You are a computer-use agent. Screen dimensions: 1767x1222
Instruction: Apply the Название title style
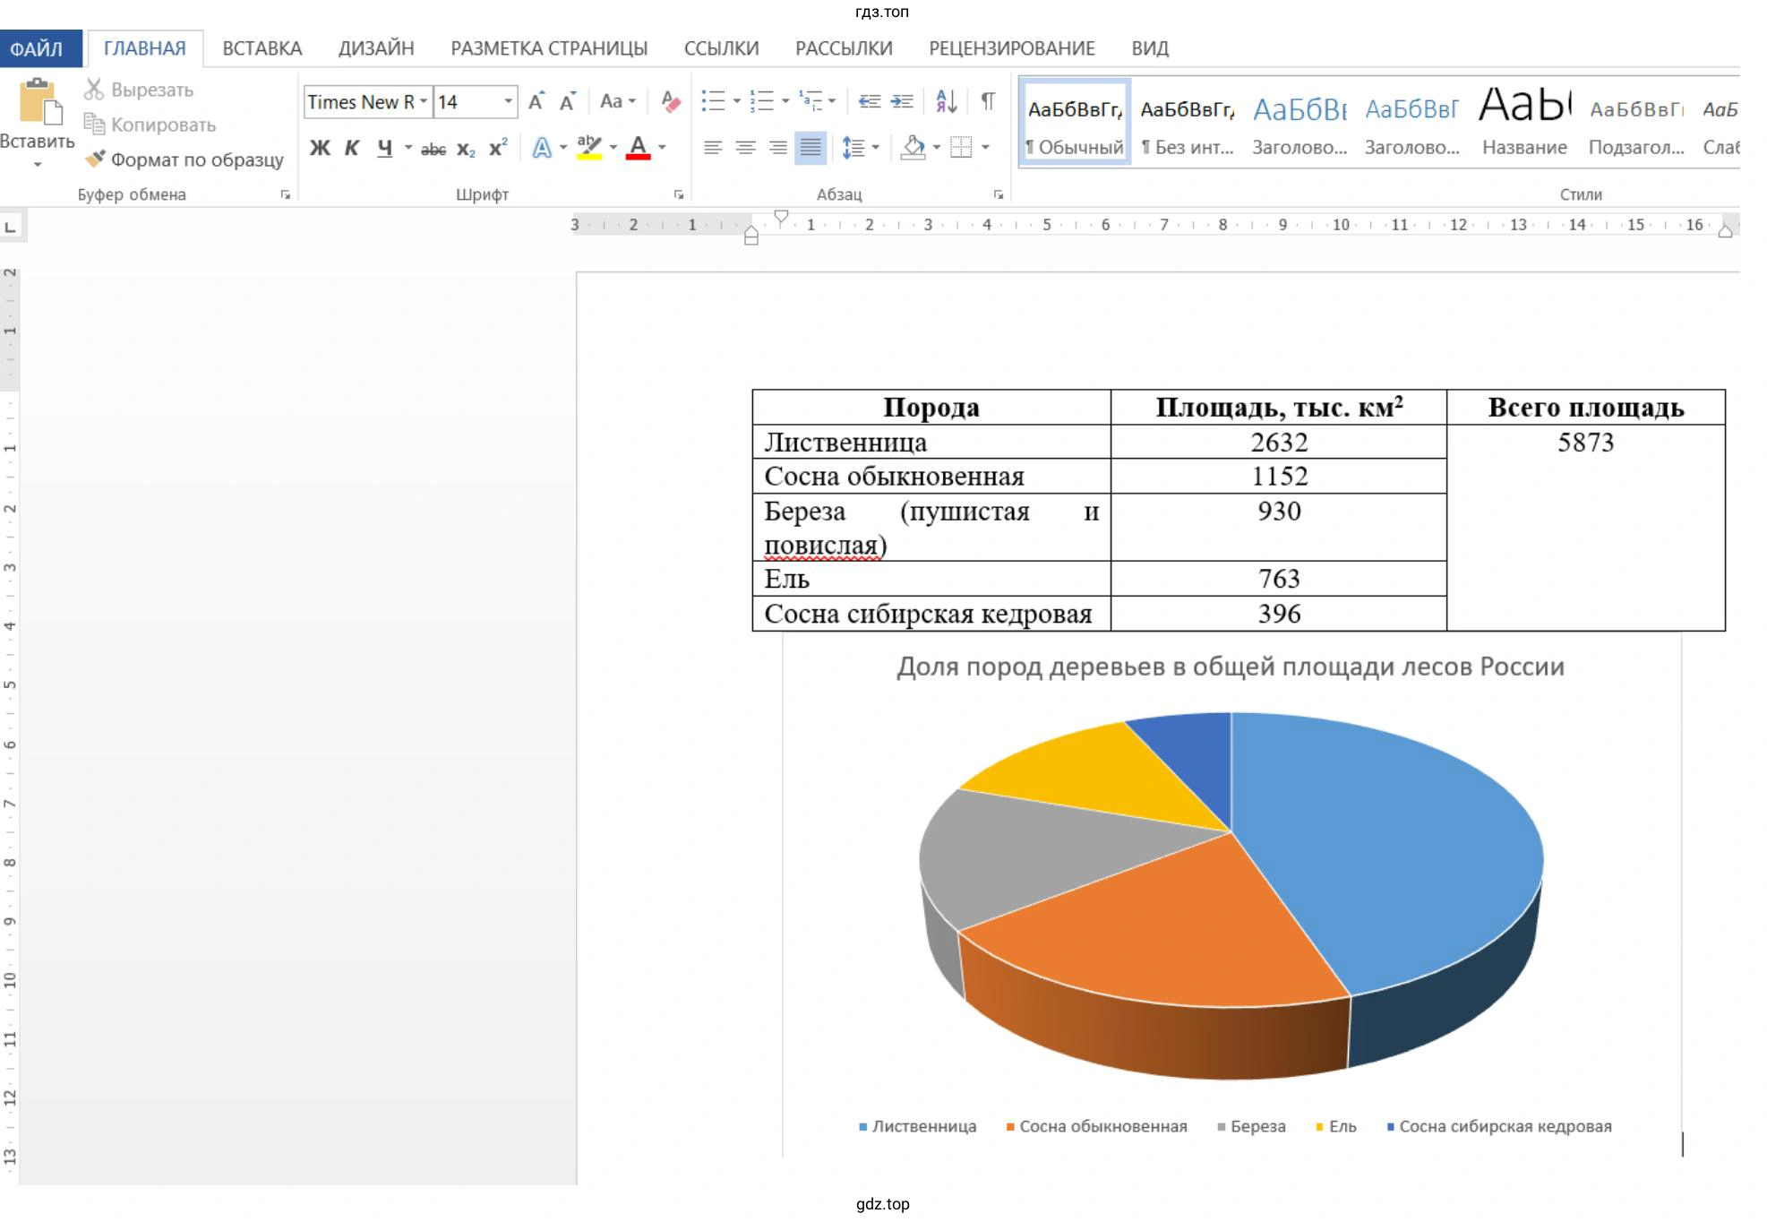pyautogui.click(x=1524, y=123)
